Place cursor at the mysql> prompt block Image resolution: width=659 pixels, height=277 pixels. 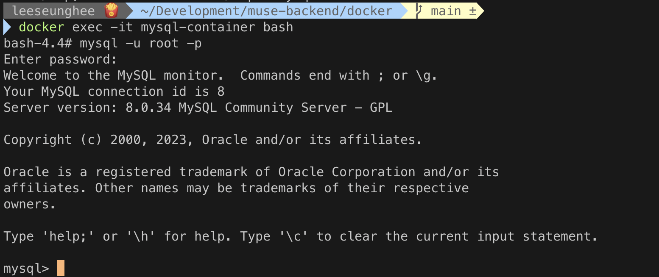61,269
